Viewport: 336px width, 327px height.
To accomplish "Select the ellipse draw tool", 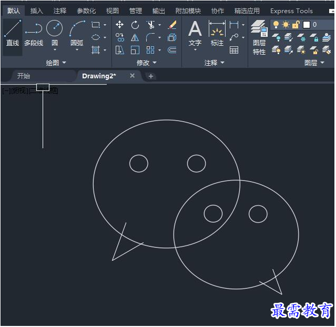I will [96, 37].
